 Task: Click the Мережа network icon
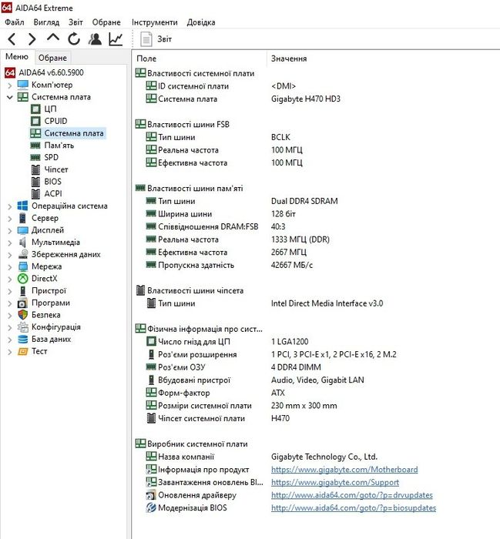22,266
